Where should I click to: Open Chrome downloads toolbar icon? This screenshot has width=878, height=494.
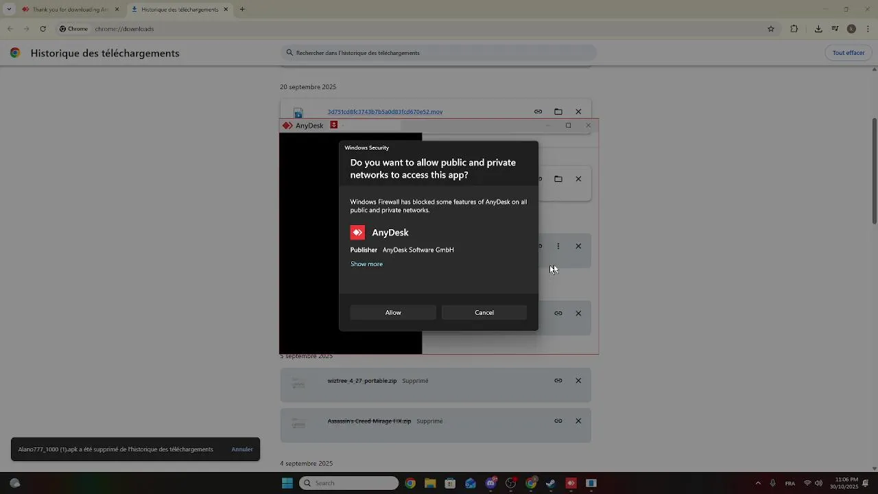pos(818,29)
